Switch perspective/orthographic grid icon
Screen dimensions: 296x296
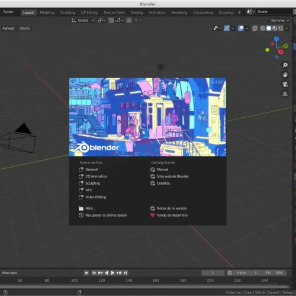[285, 94]
